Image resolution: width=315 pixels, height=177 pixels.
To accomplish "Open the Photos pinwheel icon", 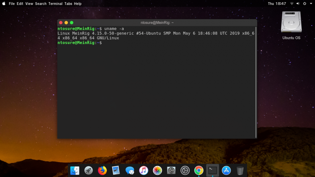I will point(157,171).
